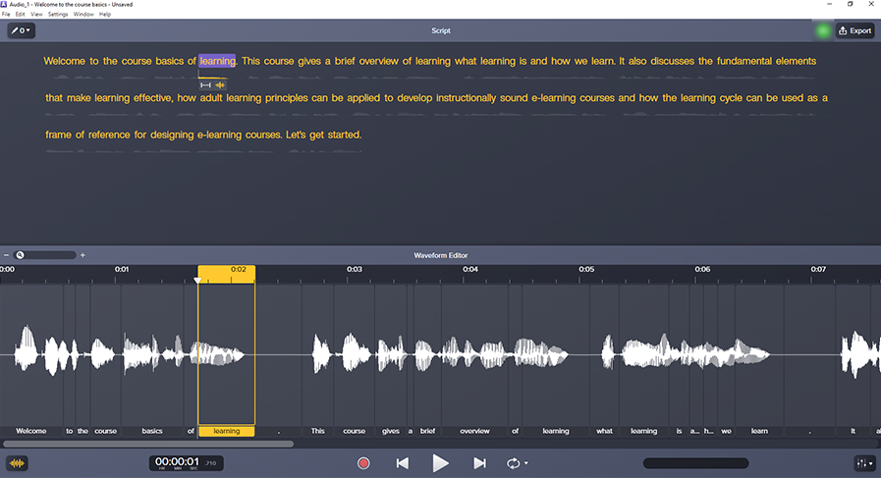The width and height of the screenshot is (881, 478).
Task: Click the green status indicator circle
Action: tap(823, 30)
